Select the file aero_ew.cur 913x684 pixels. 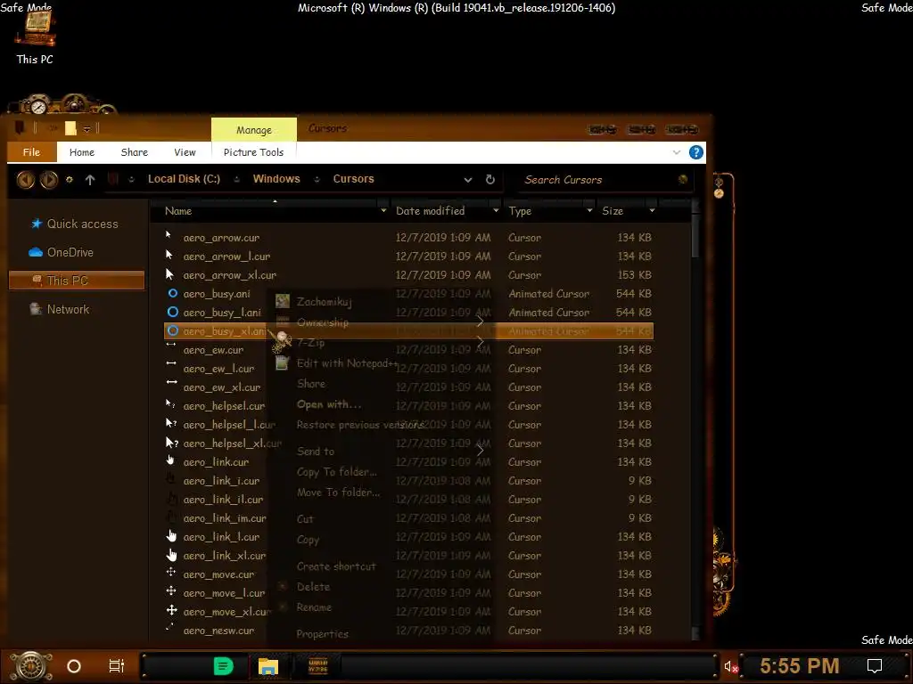(x=213, y=350)
